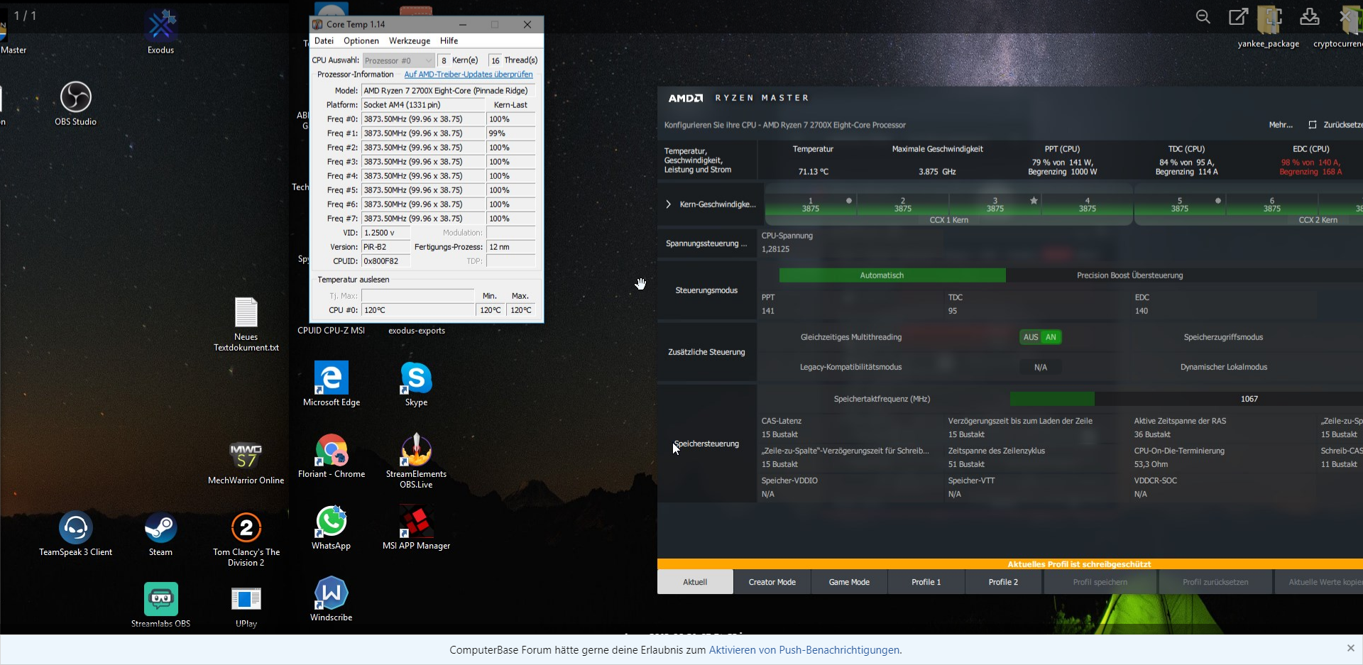
Task: Open CPU Auswahl Prozessor #0 dropdown
Action: click(398, 60)
